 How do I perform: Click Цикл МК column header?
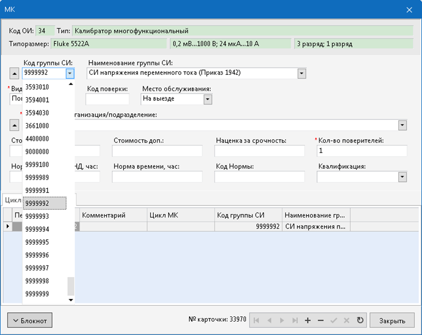181,215
